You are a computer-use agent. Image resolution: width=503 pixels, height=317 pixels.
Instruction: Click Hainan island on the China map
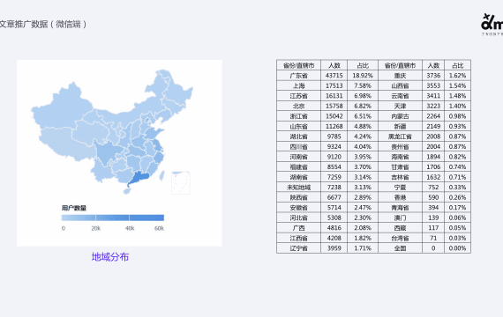click(x=127, y=191)
